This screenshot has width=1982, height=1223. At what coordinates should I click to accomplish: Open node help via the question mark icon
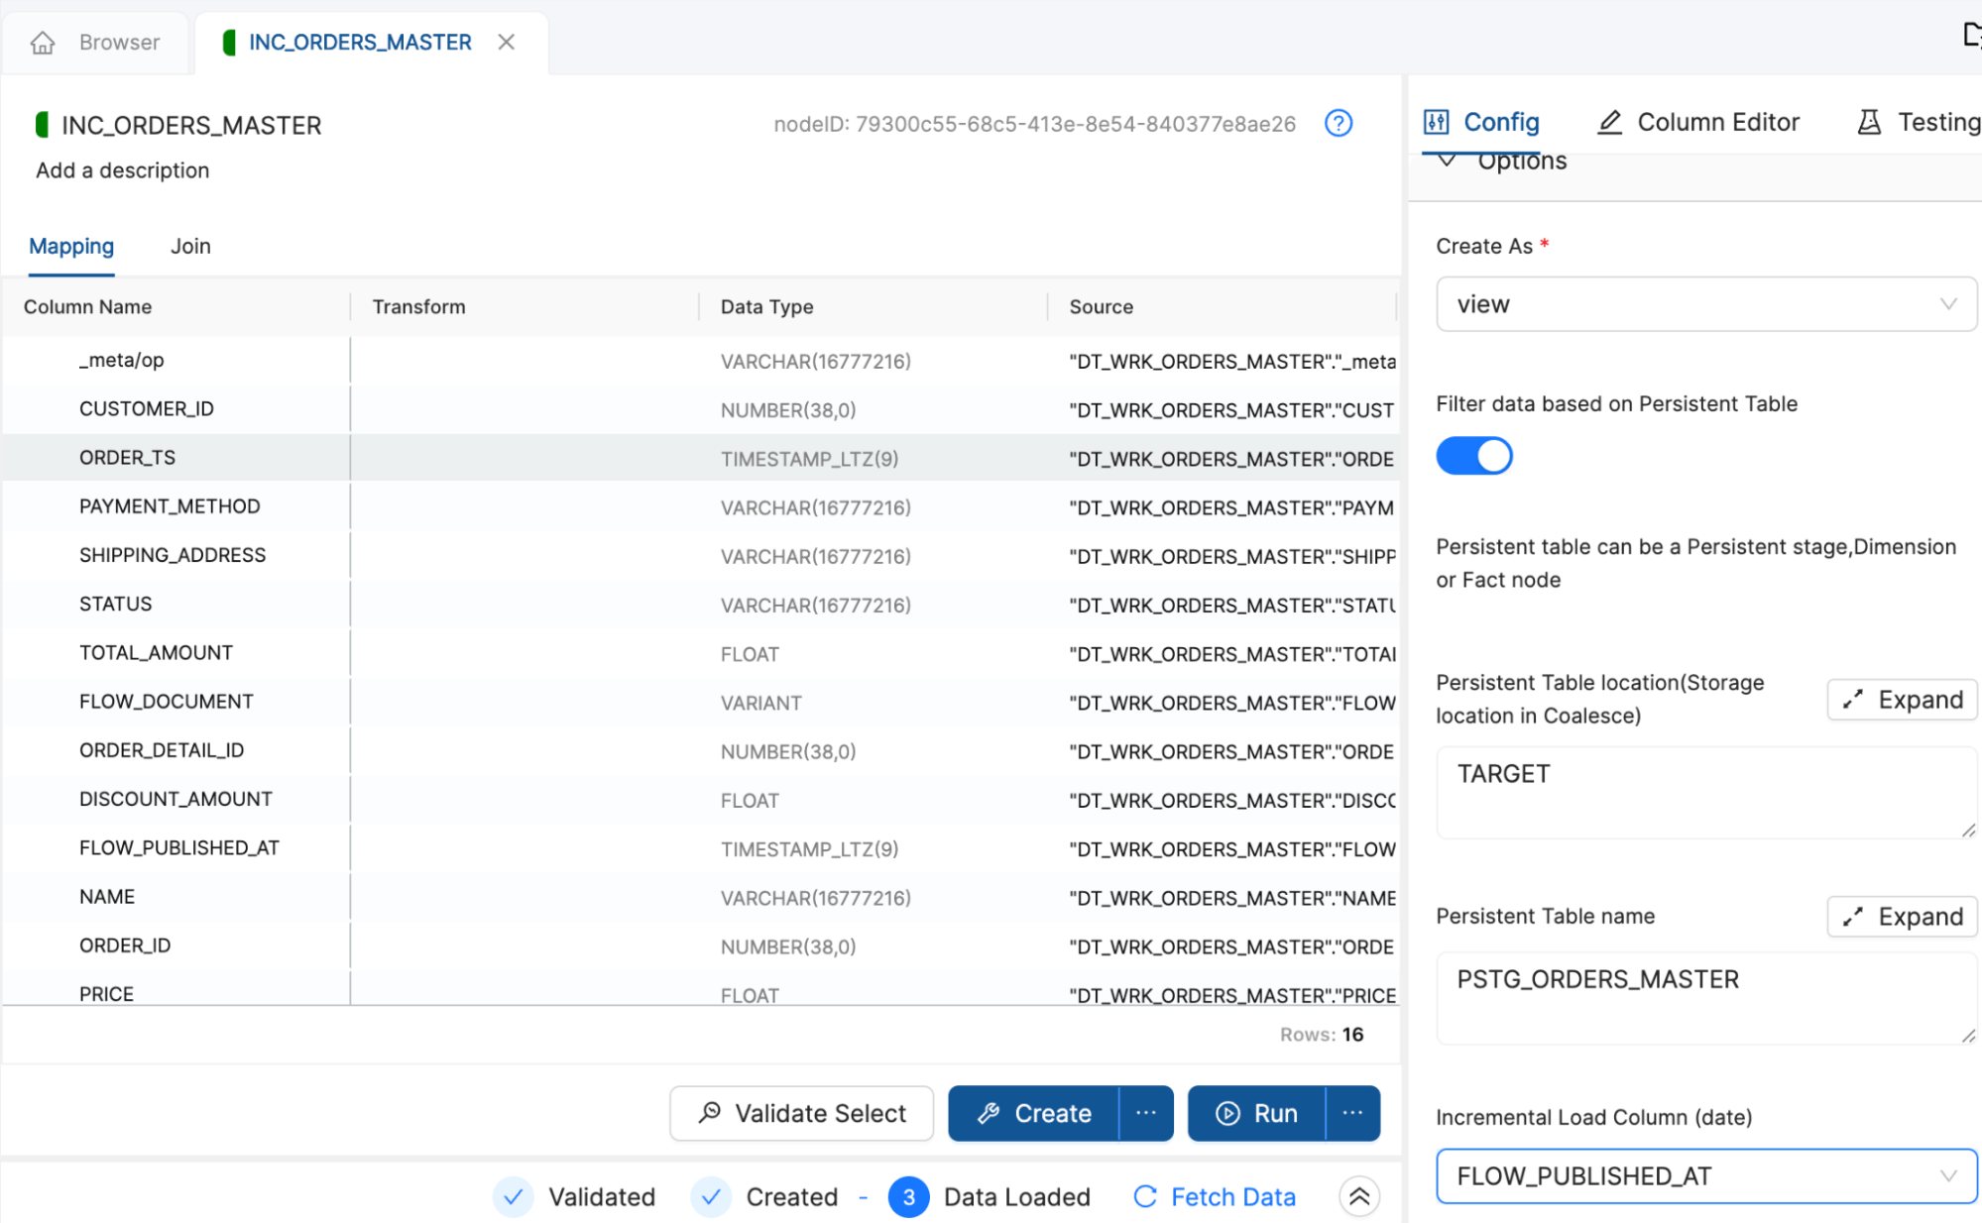(1338, 123)
